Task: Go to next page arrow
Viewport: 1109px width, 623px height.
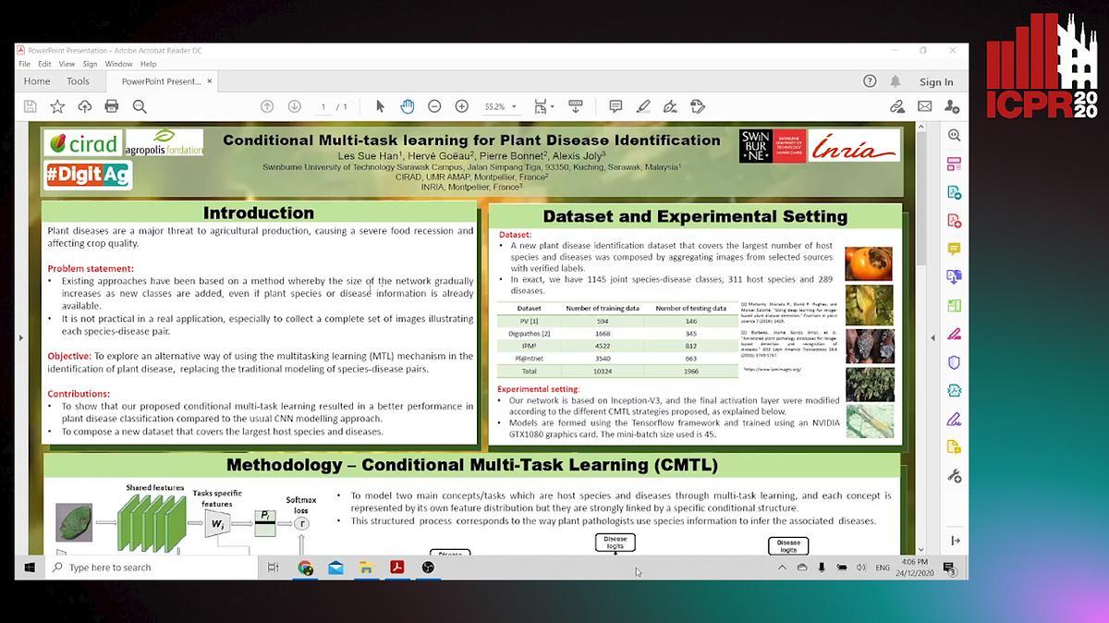Action: [294, 106]
